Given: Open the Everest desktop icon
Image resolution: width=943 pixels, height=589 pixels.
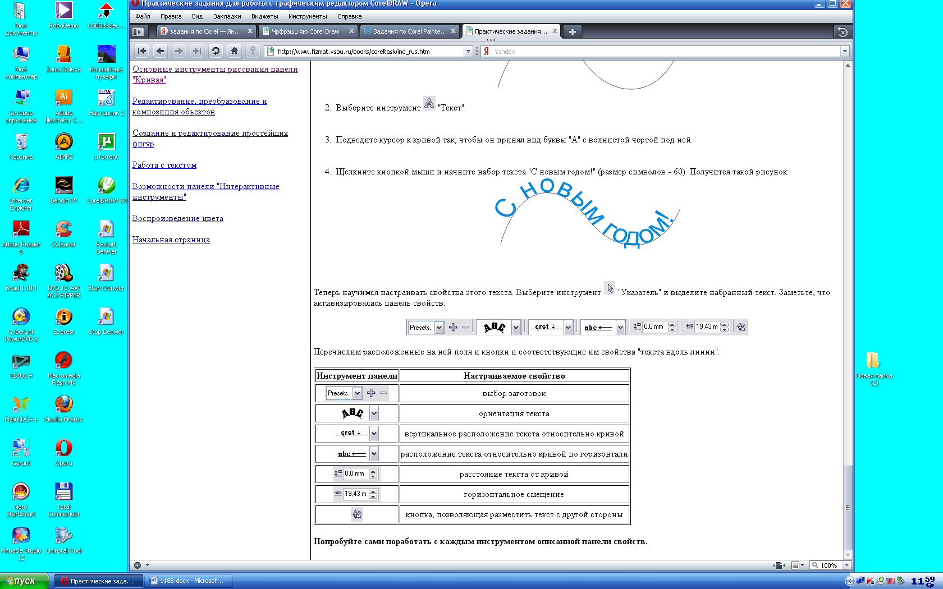Looking at the screenshot, I should pyautogui.click(x=63, y=321).
